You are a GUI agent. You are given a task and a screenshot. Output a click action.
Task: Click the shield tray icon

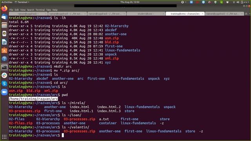215,2
